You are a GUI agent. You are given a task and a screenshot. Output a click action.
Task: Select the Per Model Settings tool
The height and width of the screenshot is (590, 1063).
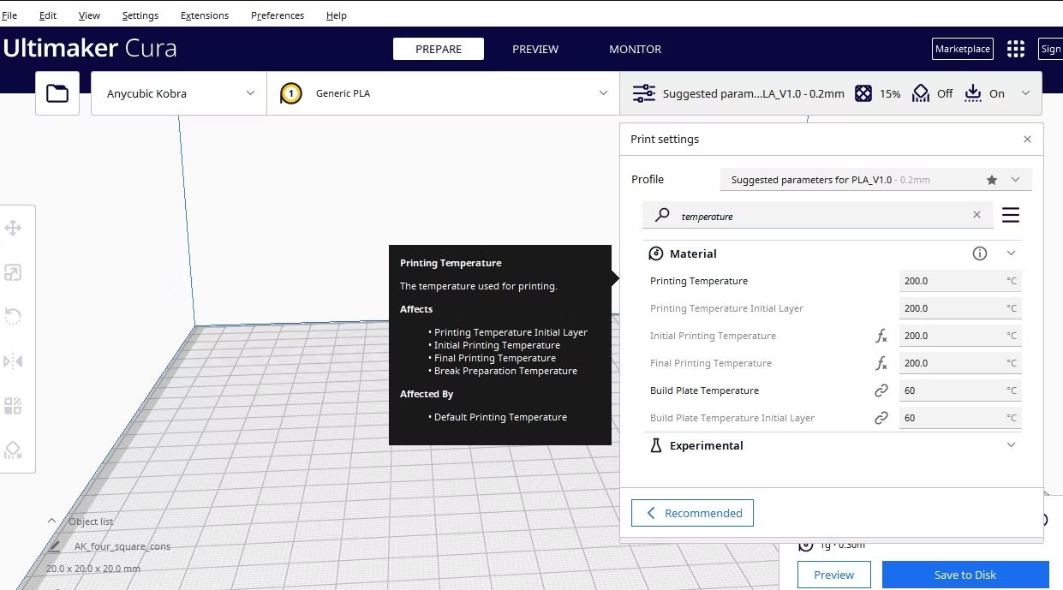[x=13, y=406]
